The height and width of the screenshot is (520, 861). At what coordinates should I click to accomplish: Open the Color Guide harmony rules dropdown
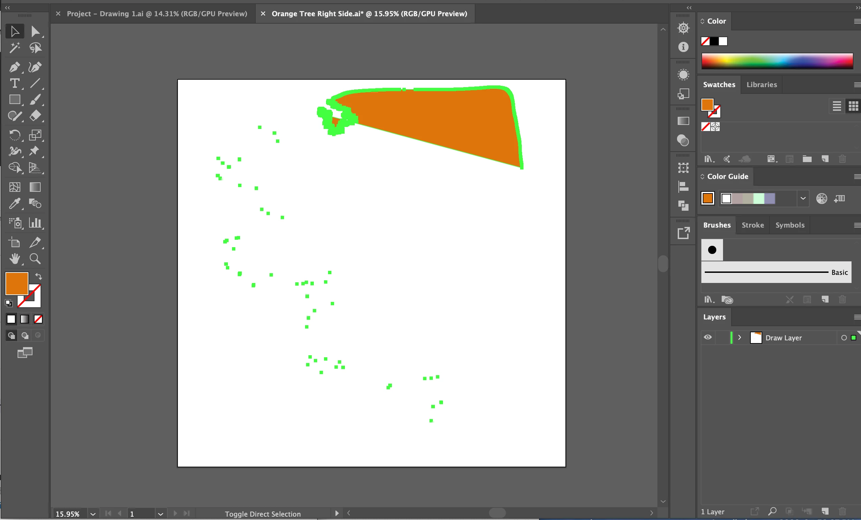click(x=803, y=198)
